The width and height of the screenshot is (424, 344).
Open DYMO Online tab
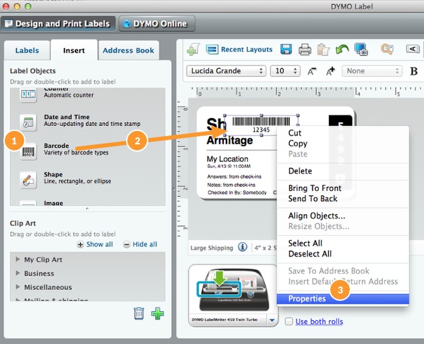[x=157, y=24]
